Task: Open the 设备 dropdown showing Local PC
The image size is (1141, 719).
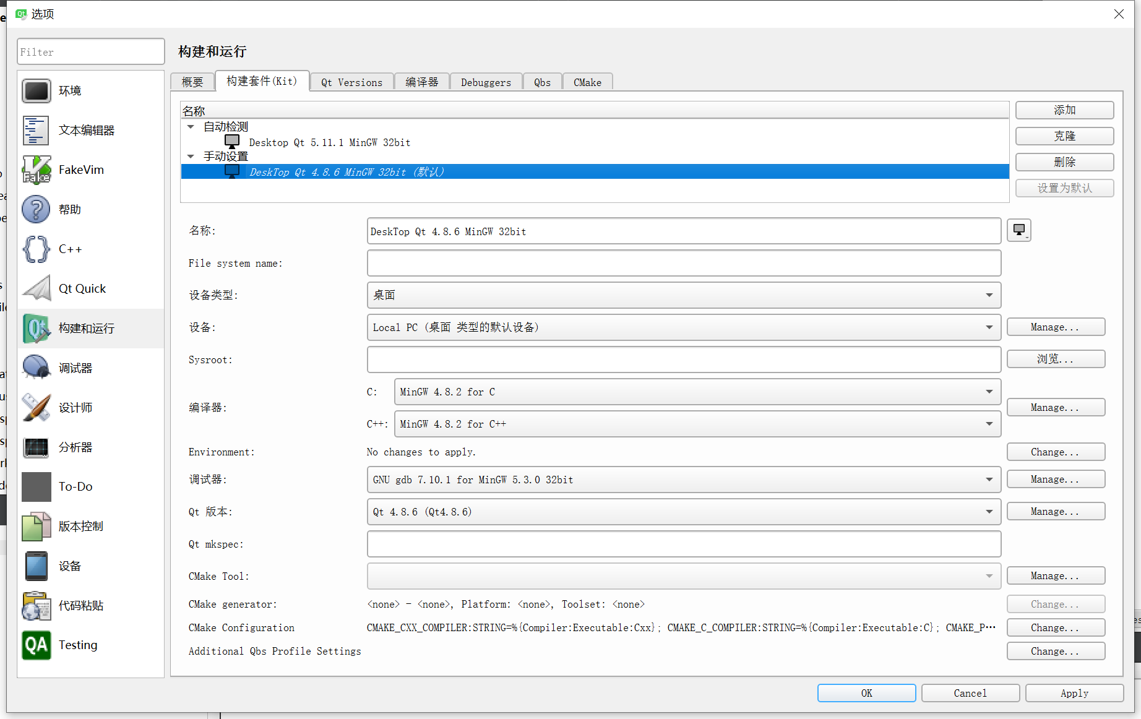Action: [x=684, y=327]
